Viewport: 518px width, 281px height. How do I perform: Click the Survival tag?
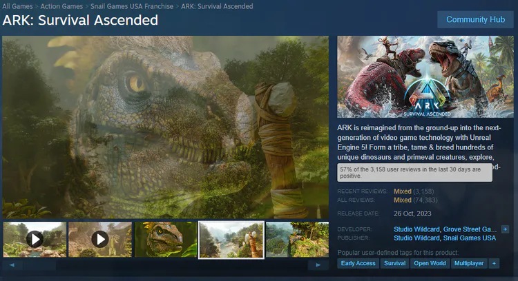pyautogui.click(x=395, y=263)
